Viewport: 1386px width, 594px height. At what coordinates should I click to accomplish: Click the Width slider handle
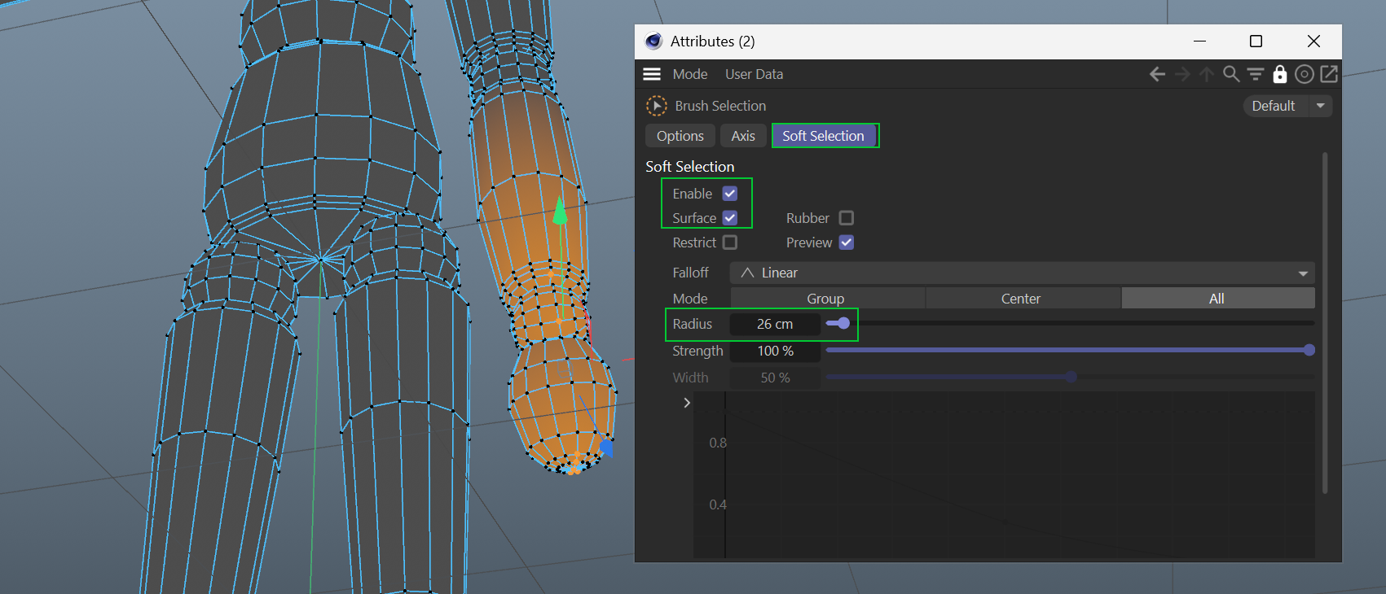[x=1071, y=377]
